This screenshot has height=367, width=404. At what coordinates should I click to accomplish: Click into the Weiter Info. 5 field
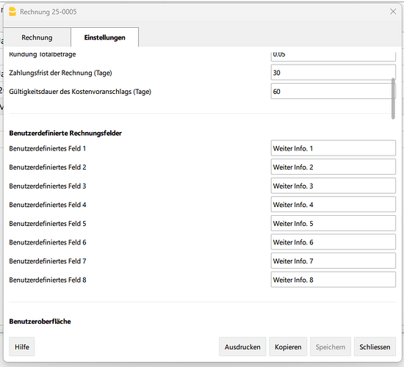click(x=333, y=223)
